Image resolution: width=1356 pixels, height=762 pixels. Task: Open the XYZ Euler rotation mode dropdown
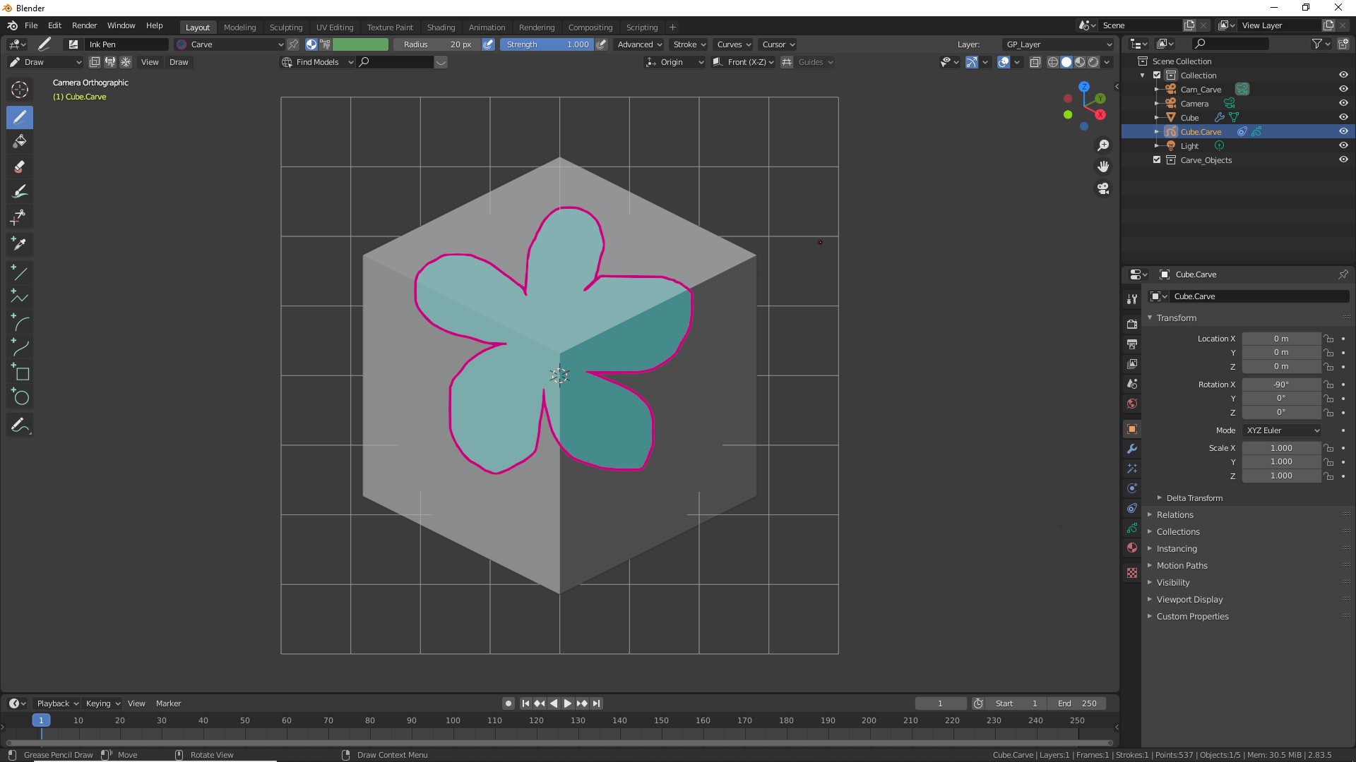[x=1282, y=430]
